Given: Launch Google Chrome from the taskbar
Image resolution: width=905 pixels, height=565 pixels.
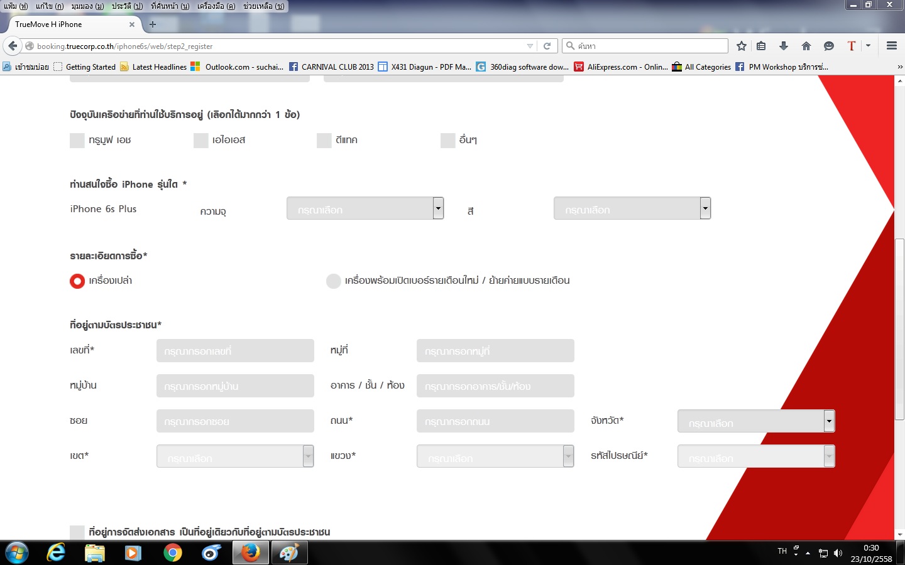Looking at the screenshot, I should pos(172,552).
